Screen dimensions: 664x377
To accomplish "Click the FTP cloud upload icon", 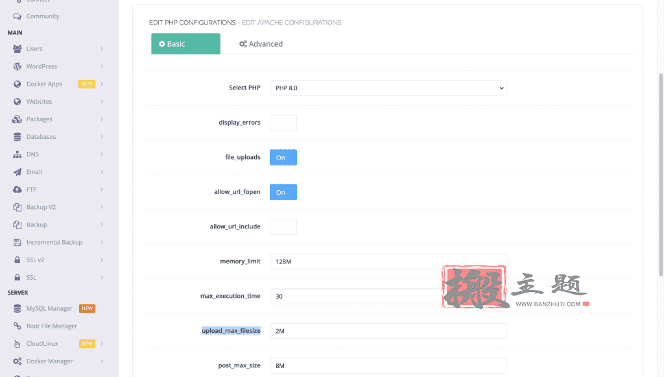I will [17, 189].
